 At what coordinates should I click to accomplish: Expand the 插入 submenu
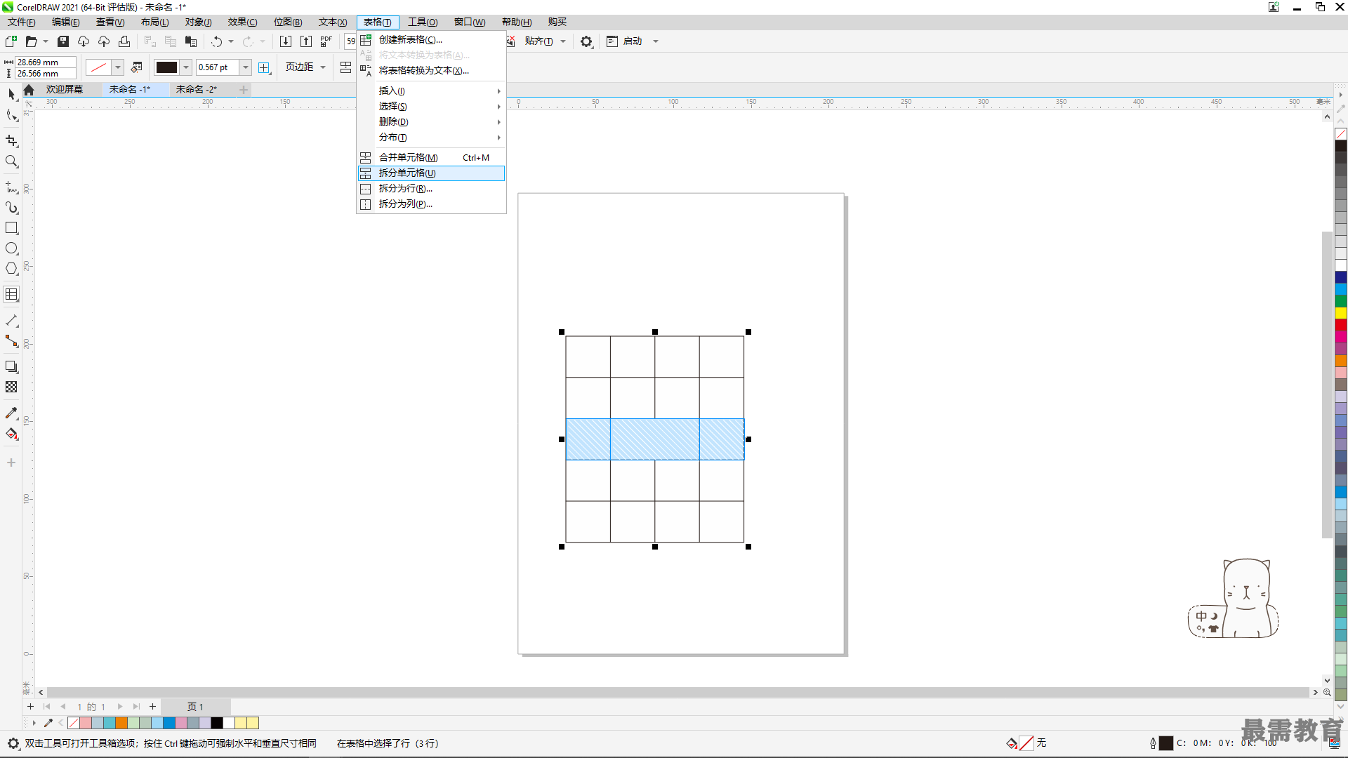point(431,91)
